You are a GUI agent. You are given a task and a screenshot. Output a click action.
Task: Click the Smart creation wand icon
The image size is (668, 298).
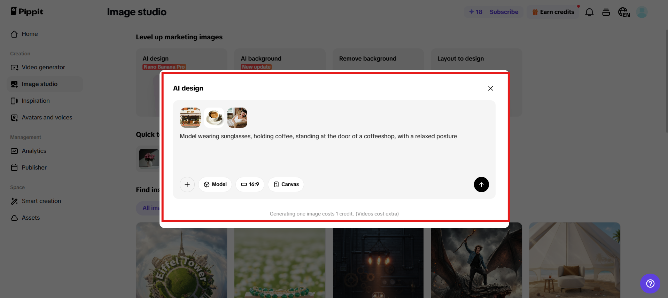pyautogui.click(x=14, y=201)
